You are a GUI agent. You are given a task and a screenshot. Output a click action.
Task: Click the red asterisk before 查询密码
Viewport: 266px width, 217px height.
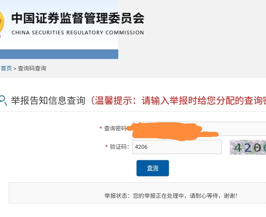click(x=100, y=129)
